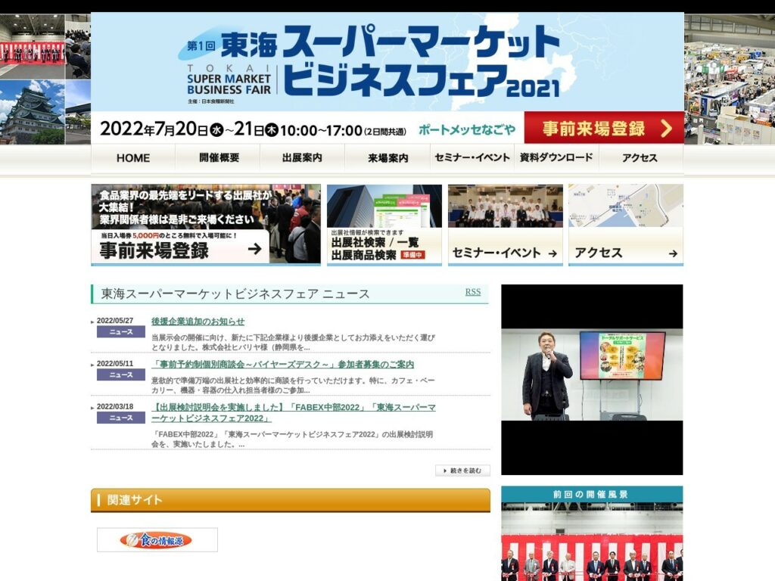
Task: Click the date text 2022/05/27
Action: click(x=115, y=321)
